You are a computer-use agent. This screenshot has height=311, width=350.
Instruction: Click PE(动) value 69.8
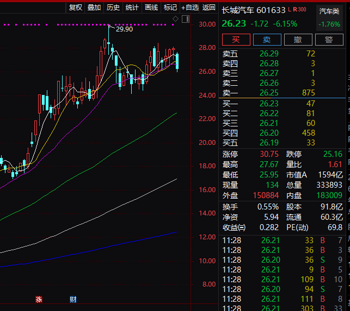tap(335, 227)
